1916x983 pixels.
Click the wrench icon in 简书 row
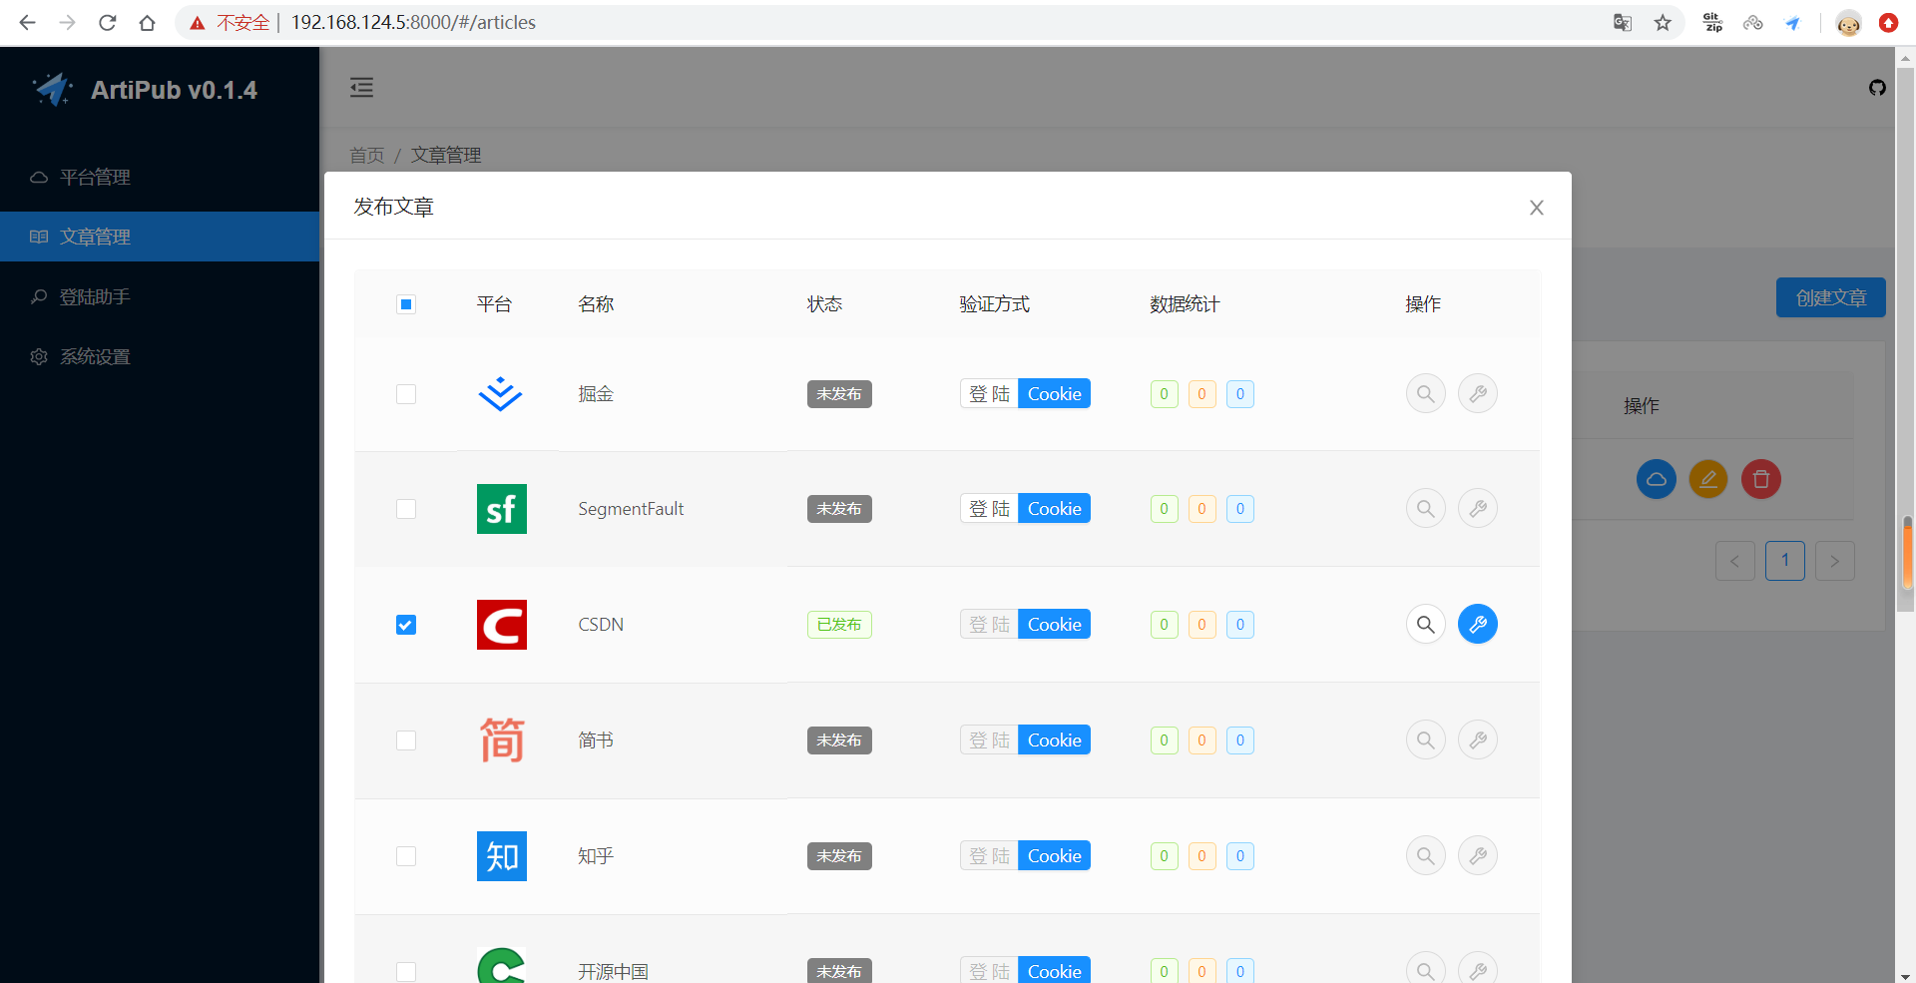[x=1478, y=740]
